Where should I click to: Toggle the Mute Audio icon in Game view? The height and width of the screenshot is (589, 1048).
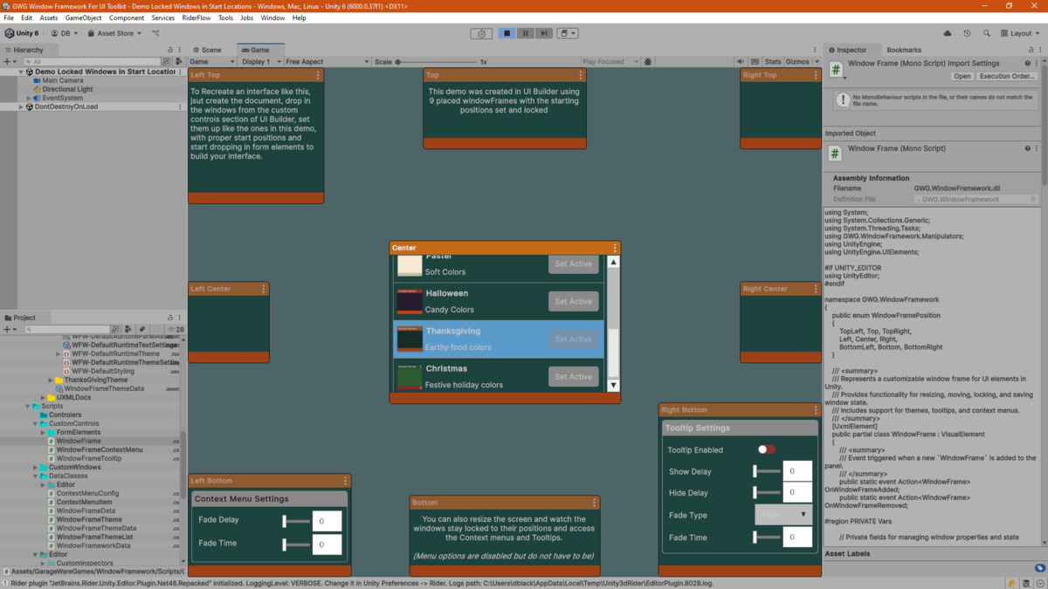click(741, 62)
